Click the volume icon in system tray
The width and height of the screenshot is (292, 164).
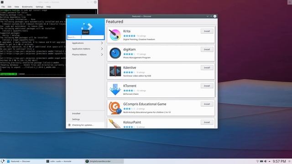(266, 161)
